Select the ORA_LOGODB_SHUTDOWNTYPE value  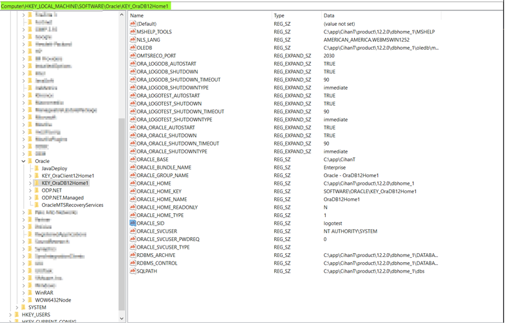pyautogui.click(x=173, y=88)
